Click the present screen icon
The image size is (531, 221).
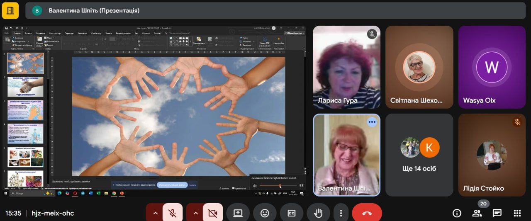238,213
